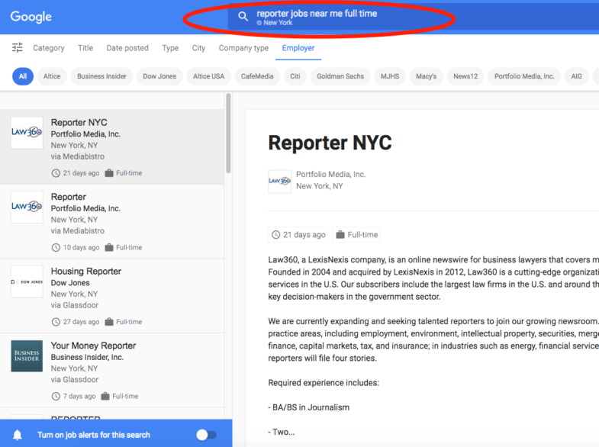Filter by Altice employer chip

tap(52, 76)
